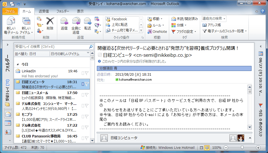Reply to the message with 返信
The height and width of the screenshot is (153, 268).
click(64, 24)
